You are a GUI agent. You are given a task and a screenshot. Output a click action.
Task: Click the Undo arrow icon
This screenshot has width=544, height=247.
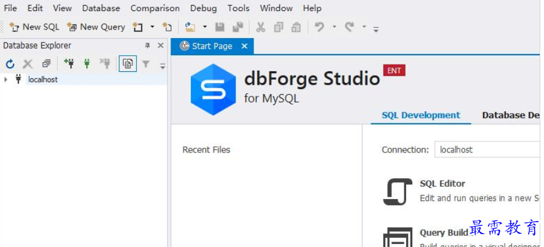tap(319, 26)
